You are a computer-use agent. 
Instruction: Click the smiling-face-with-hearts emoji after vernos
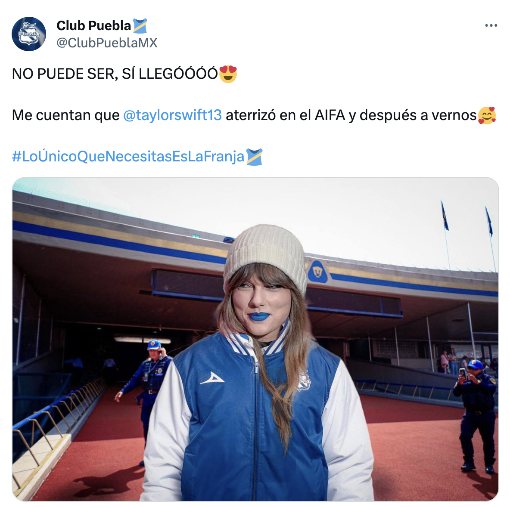(487, 115)
